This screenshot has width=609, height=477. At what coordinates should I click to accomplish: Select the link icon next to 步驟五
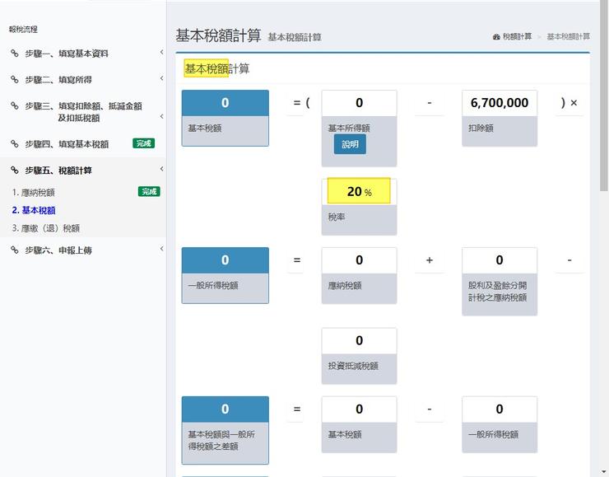click(x=15, y=171)
